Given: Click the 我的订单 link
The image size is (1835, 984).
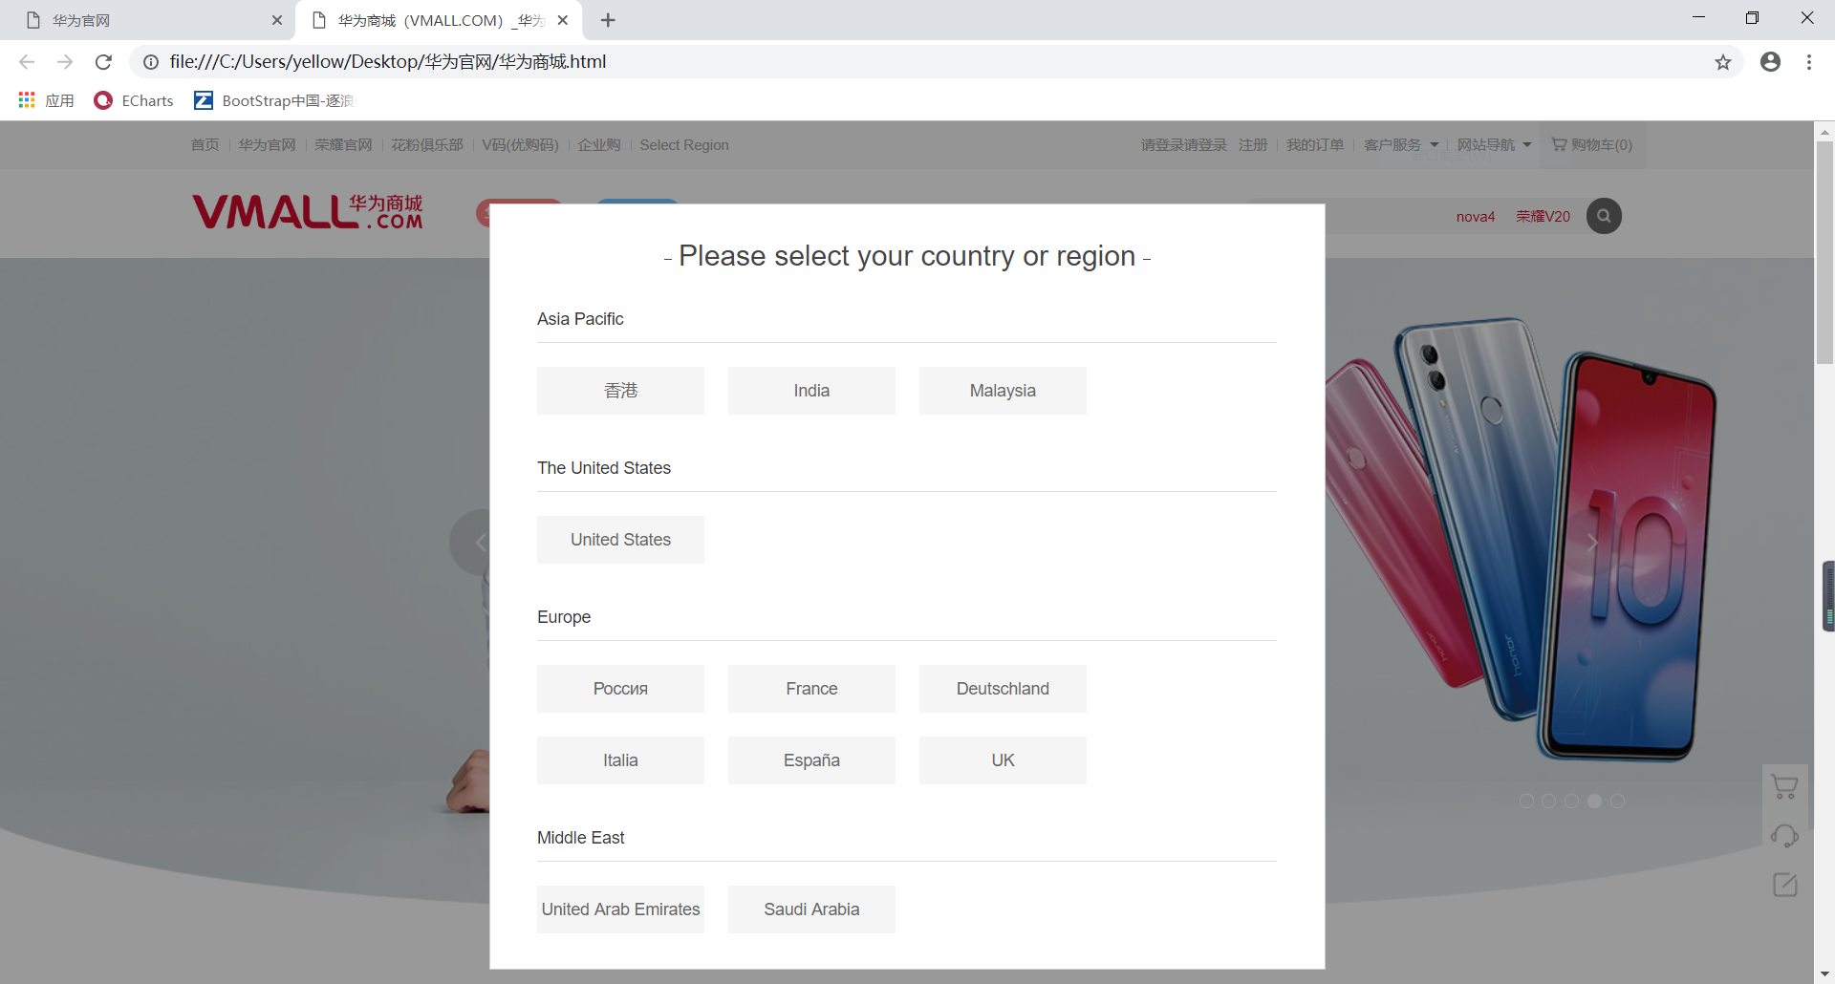Looking at the screenshot, I should click(x=1315, y=145).
